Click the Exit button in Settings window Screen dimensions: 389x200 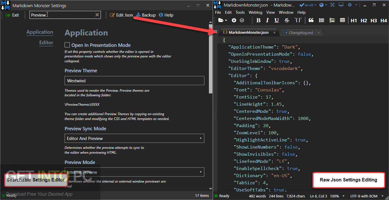point(12,15)
